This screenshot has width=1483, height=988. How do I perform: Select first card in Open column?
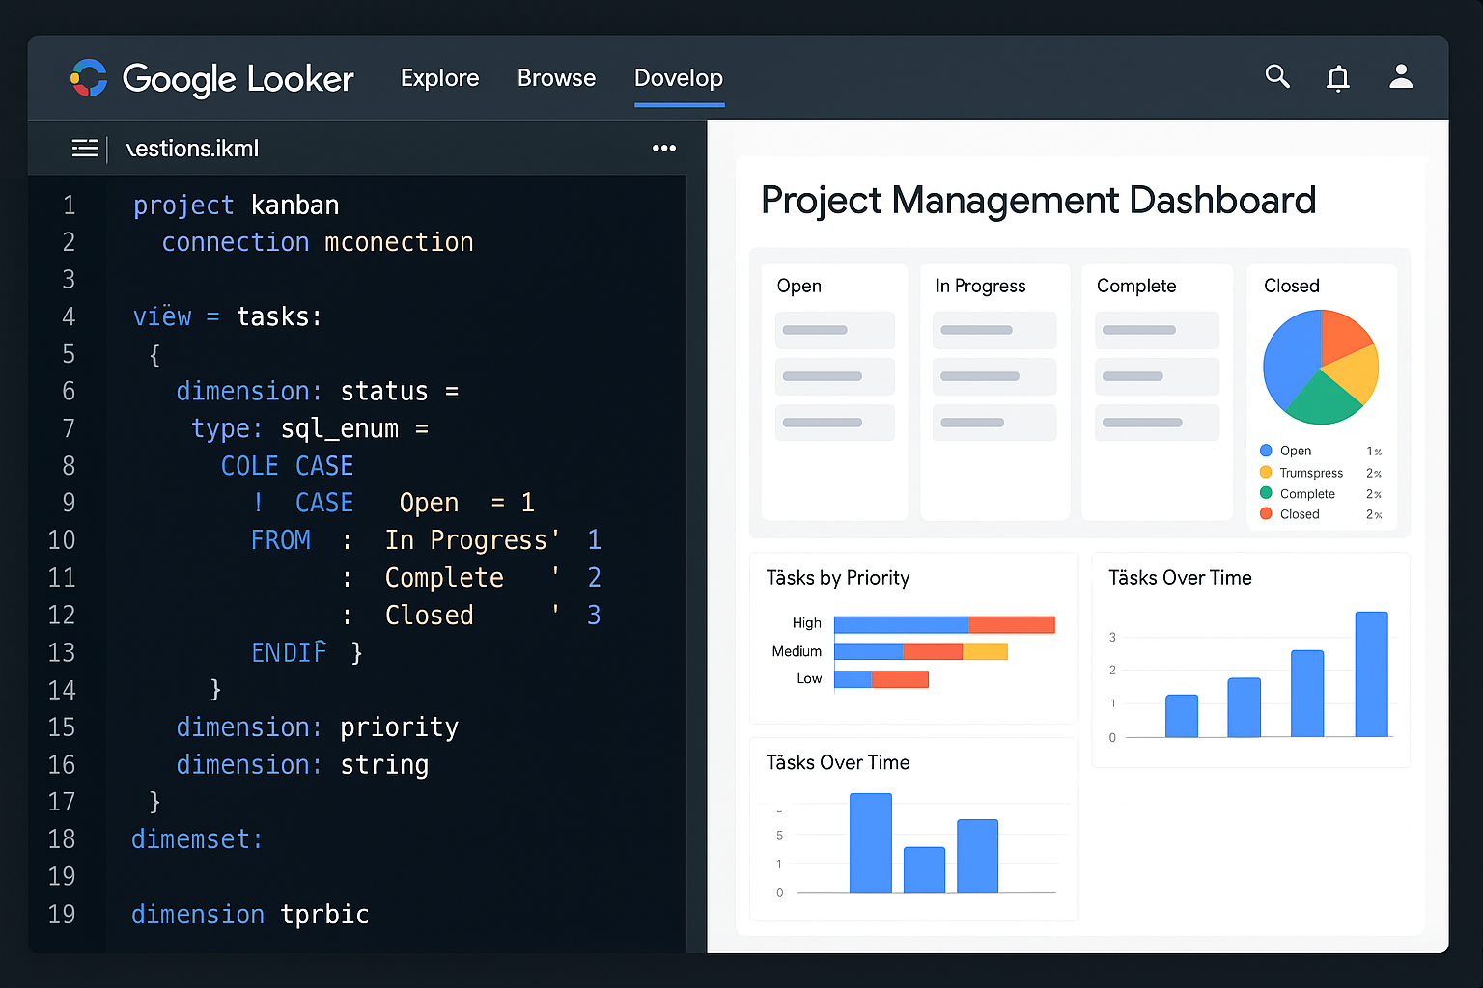[x=835, y=330]
